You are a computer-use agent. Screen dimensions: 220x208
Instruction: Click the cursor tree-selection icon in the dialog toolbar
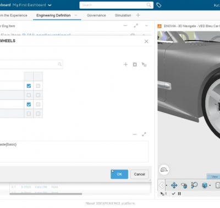click(x=144, y=65)
